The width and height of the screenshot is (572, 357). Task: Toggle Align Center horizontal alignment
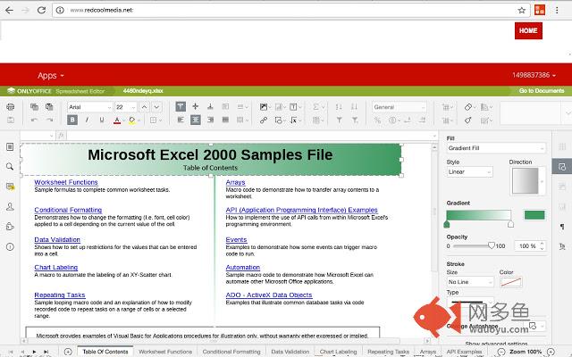(196, 120)
